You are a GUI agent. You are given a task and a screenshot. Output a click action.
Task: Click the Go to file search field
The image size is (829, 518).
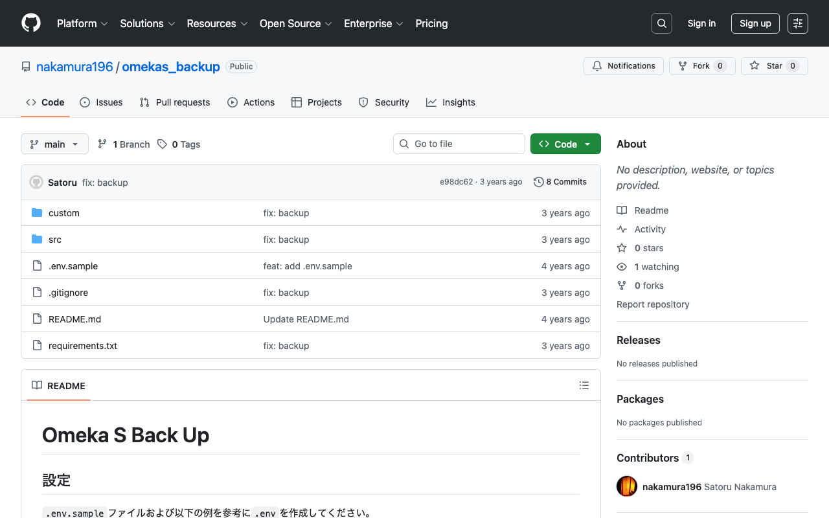459,144
